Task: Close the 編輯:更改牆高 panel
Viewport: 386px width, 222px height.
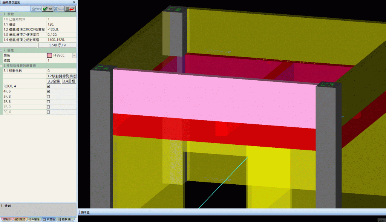Action: (74, 2)
